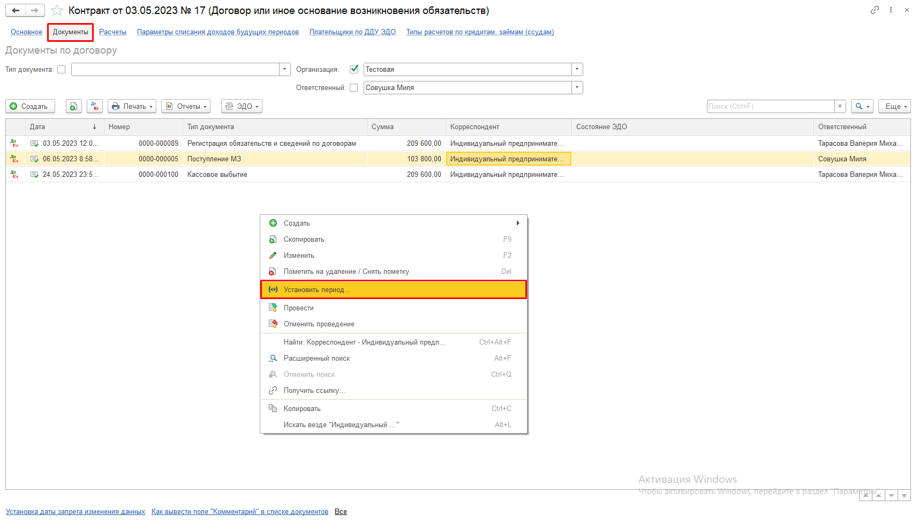Jump to the first row with the list-start arrow
919x522 pixels.
pos(865,495)
